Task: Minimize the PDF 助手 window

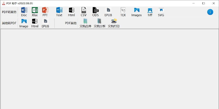Action: click(x=194, y=3)
